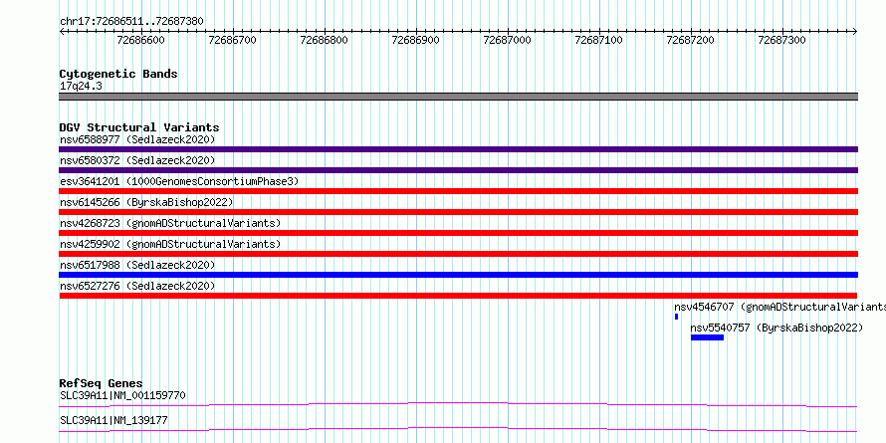Click the magenta line for SLC39A11|NM_139177
The image size is (886, 443).
pyautogui.click(x=458, y=429)
